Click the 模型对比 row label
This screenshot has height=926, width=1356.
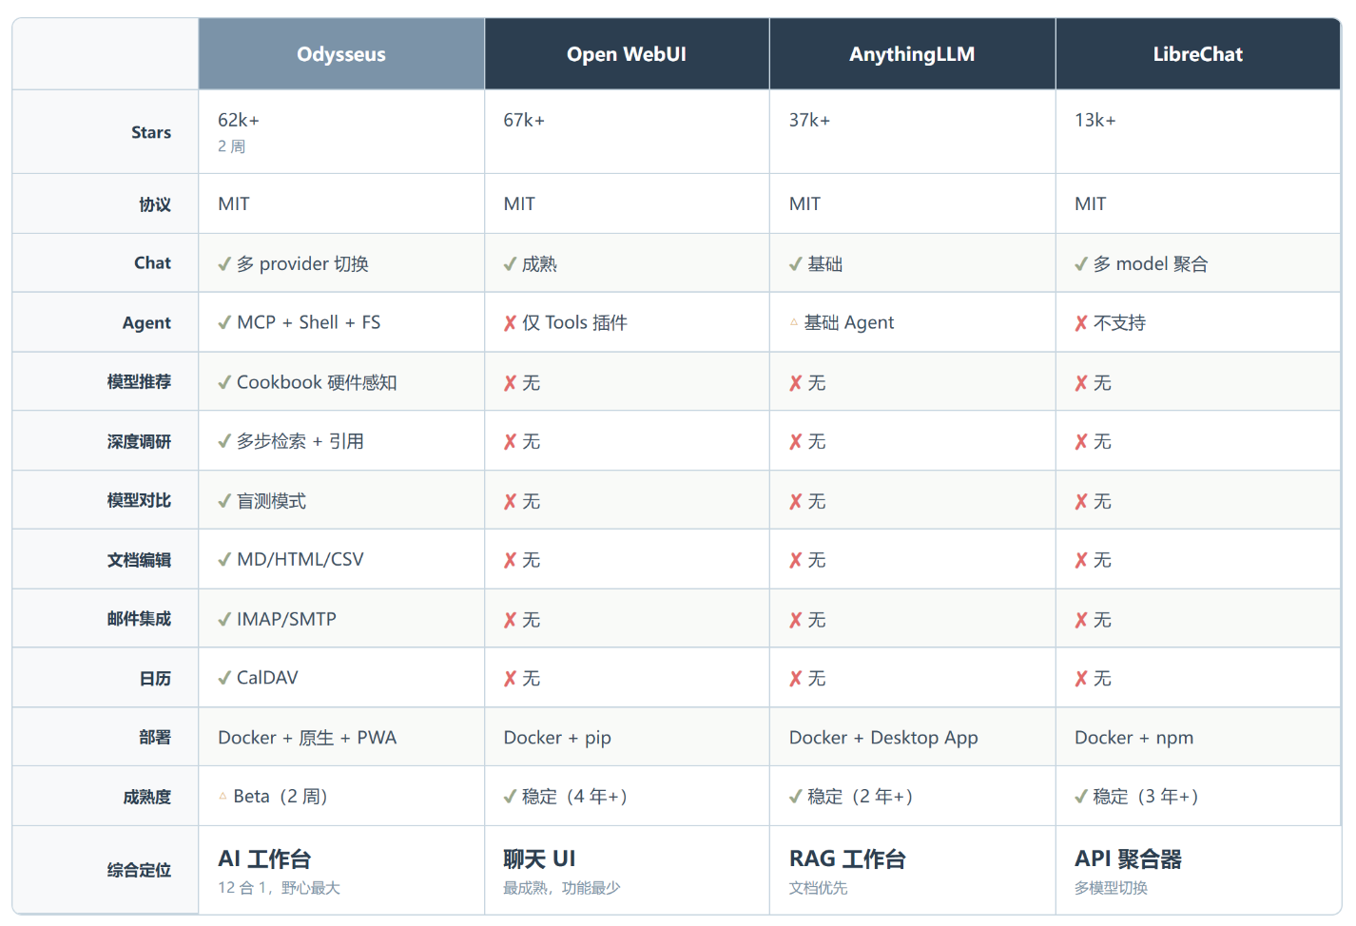tap(139, 501)
